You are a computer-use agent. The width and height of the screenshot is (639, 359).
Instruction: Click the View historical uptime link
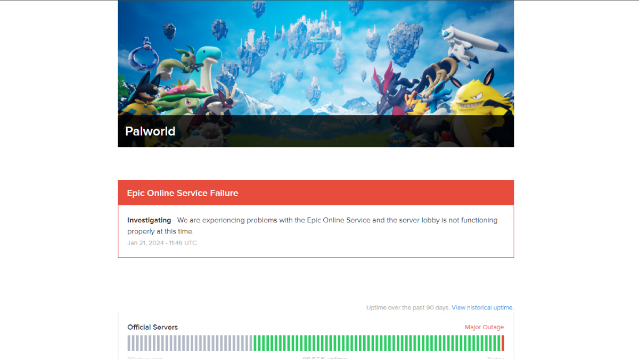click(x=482, y=307)
